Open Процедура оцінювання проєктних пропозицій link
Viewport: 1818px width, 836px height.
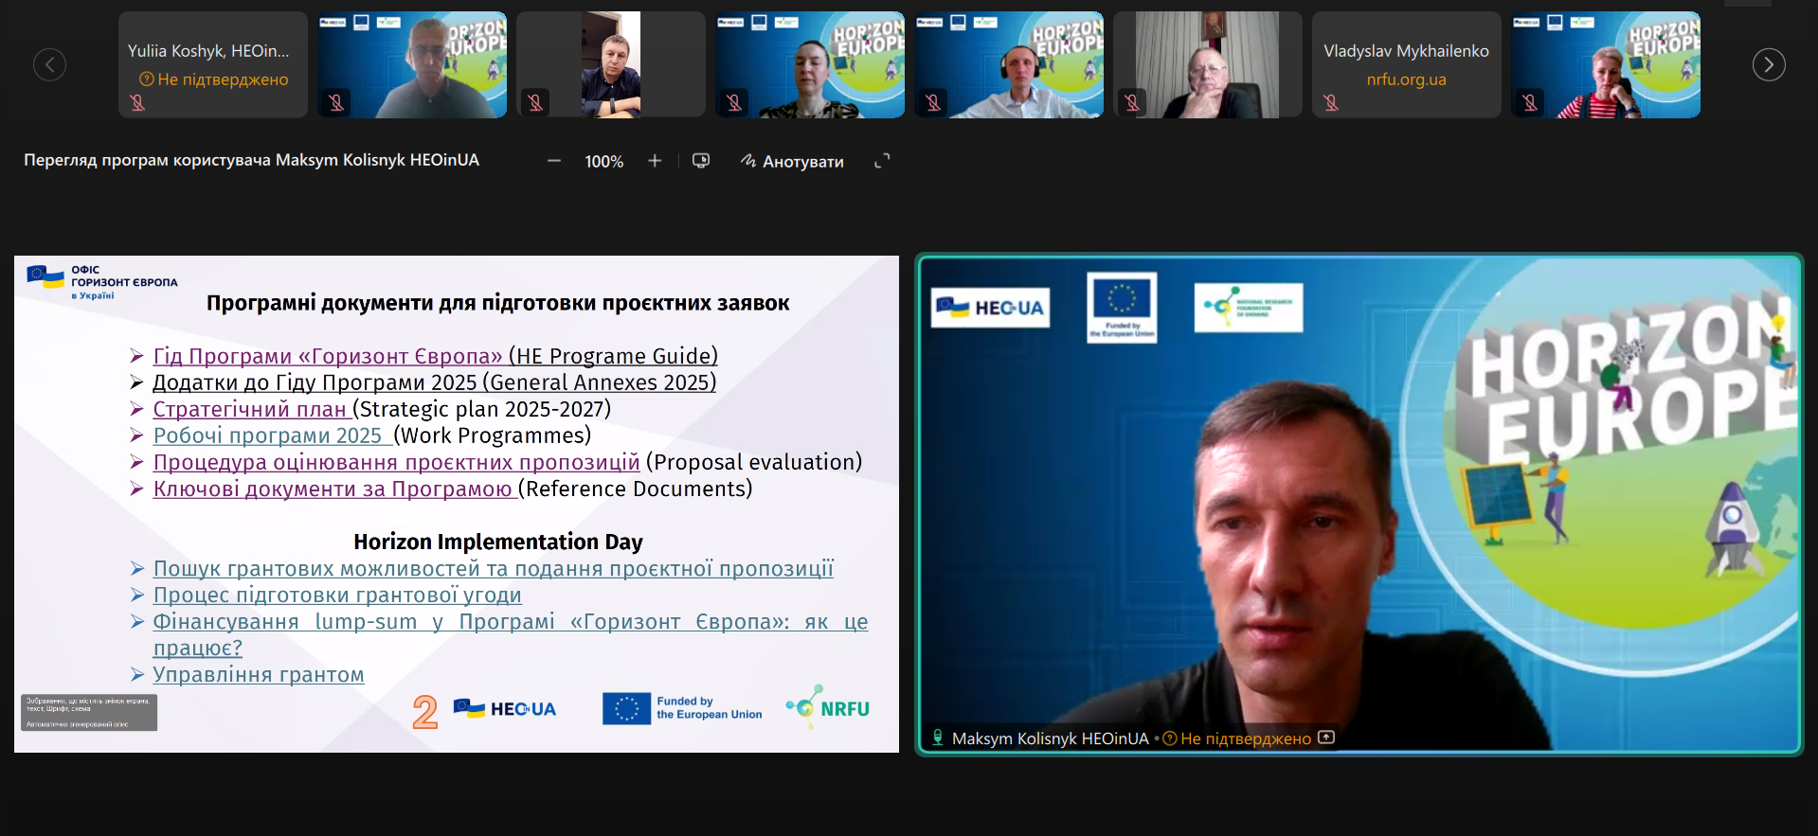396,462
